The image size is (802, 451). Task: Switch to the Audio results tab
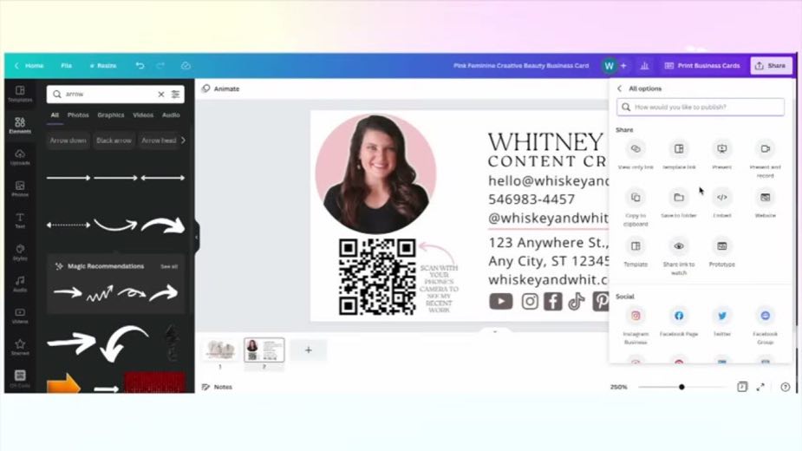(x=171, y=115)
